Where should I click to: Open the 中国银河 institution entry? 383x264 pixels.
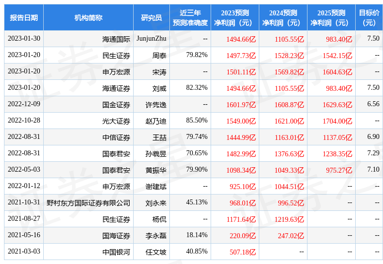click(x=116, y=252)
